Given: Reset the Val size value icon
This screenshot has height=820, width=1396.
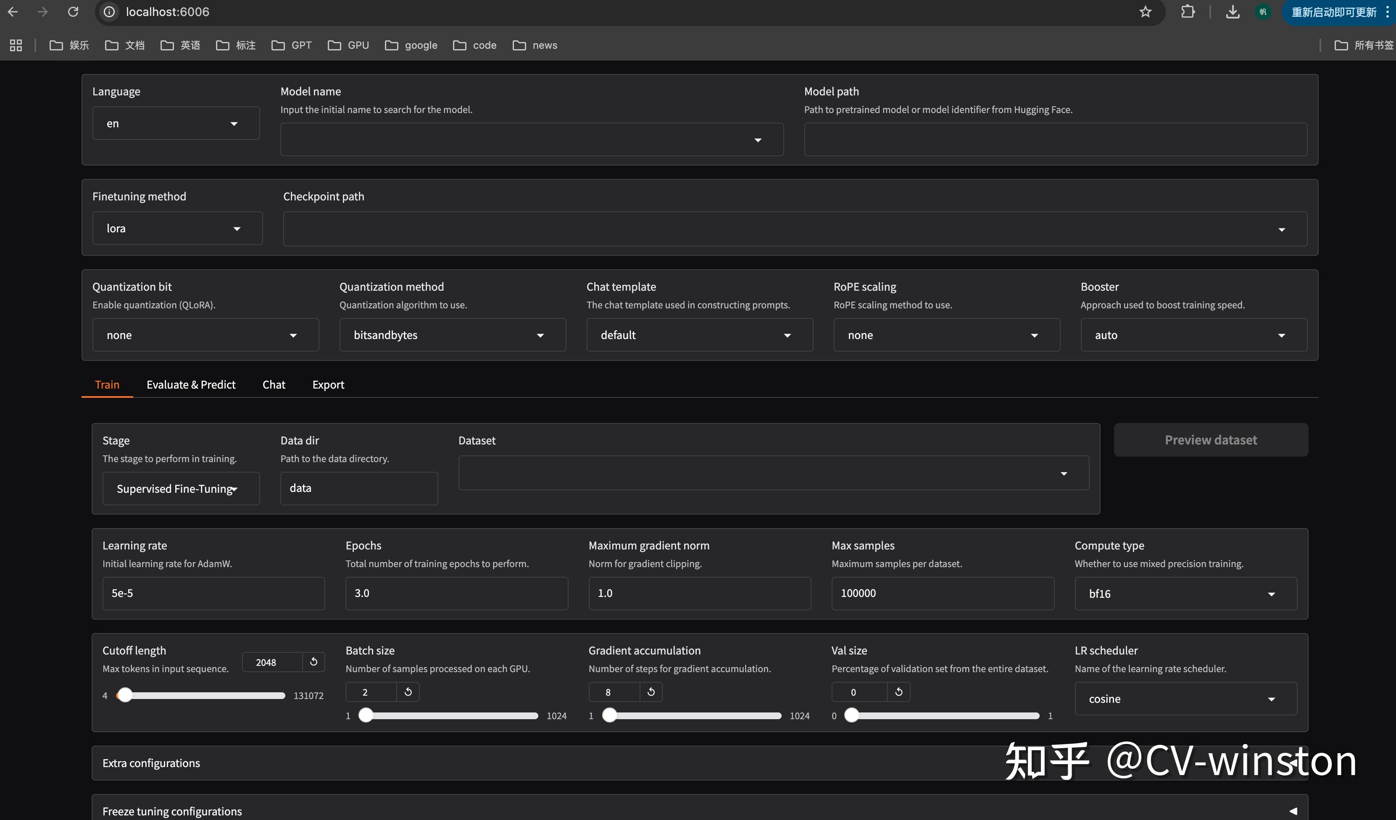Looking at the screenshot, I should 898,691.
